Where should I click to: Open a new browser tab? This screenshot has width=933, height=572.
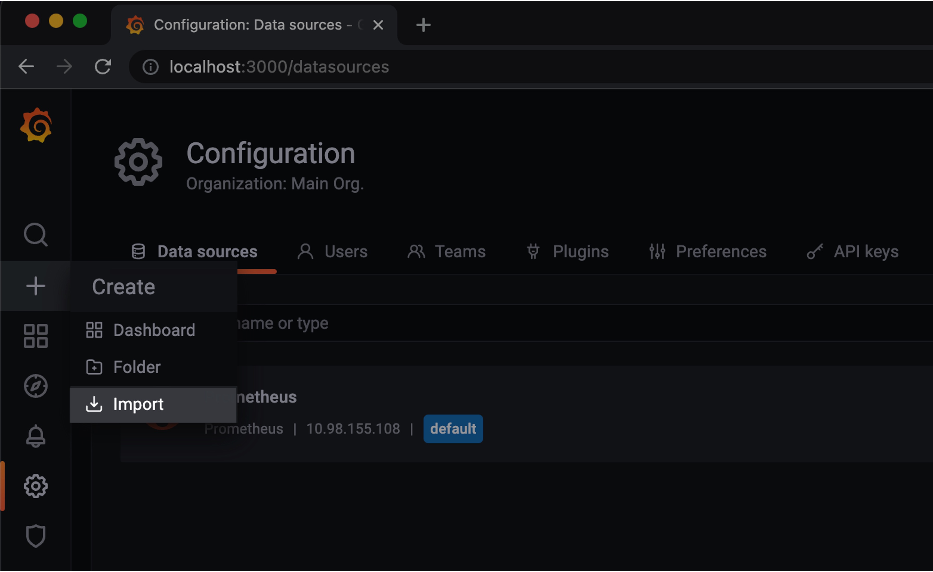click(423, 25)
